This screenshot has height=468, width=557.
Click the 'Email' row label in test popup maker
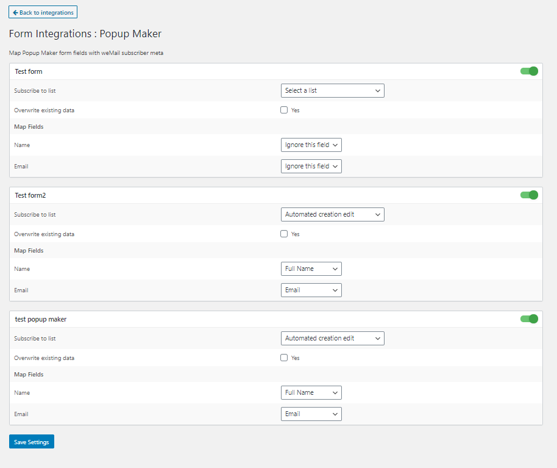tap(21, 414)
